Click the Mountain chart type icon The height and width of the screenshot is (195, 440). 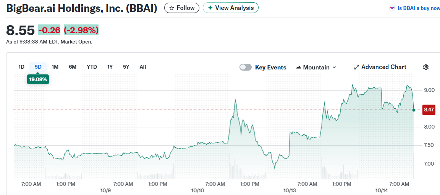[299, 67]
